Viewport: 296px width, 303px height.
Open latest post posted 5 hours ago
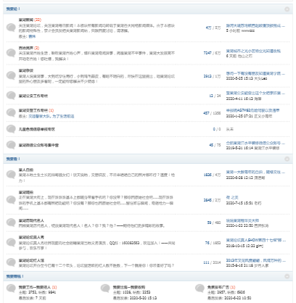click(255, 25)
